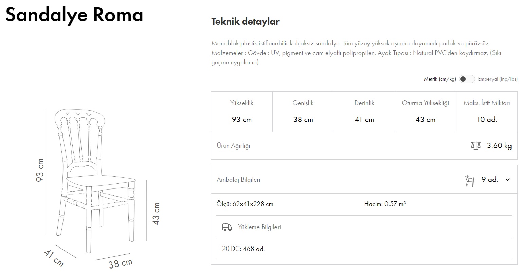Select the Teknik detaylar heading
This screenshot has width=520, height=278.
(245, 22)
